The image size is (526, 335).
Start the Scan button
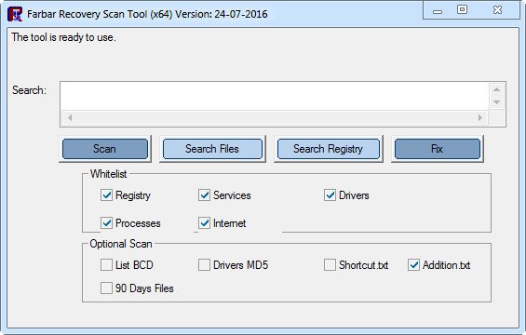[x=105, y=149]
